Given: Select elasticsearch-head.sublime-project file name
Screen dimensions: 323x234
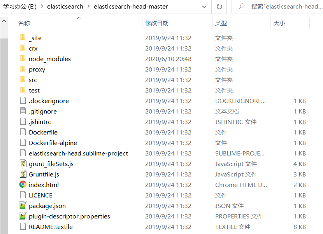Looking at the screenshot, I should point(79,153).
